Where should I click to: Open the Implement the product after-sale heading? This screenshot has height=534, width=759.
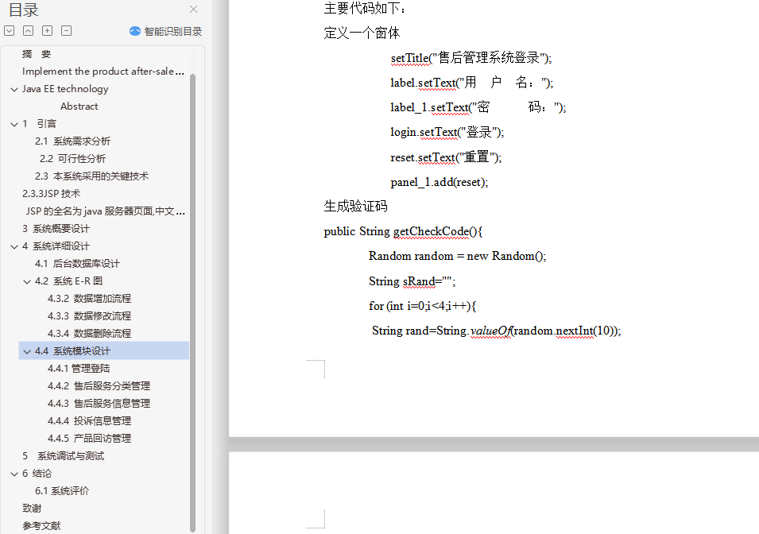point(103,72)
